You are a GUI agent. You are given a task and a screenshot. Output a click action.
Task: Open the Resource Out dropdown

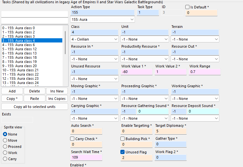195,59
